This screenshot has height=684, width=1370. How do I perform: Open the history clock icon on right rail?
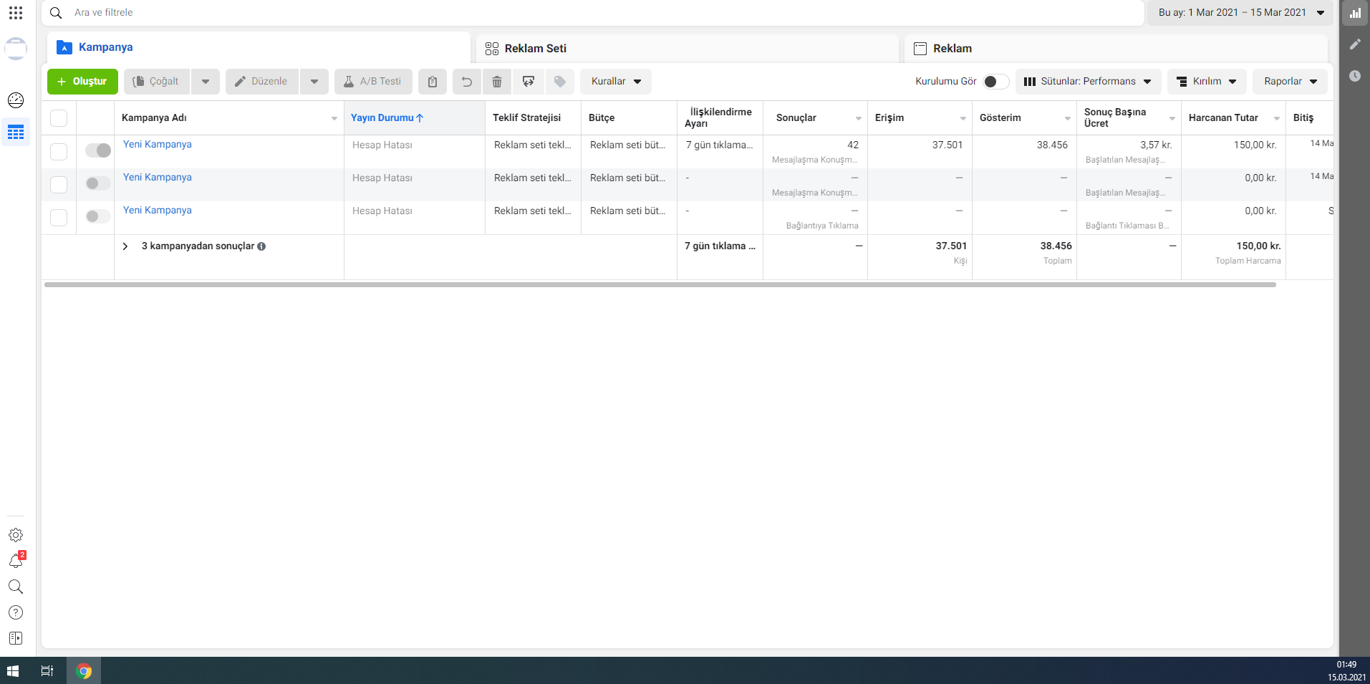(x=1355, y=76)
